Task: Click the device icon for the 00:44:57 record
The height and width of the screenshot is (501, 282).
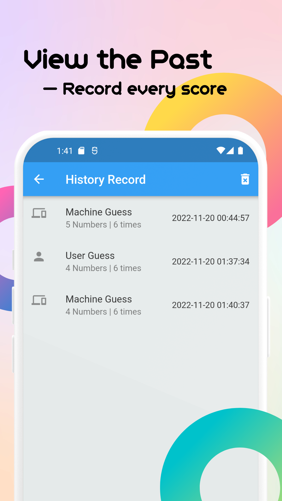Action: [x=39, y=213]
